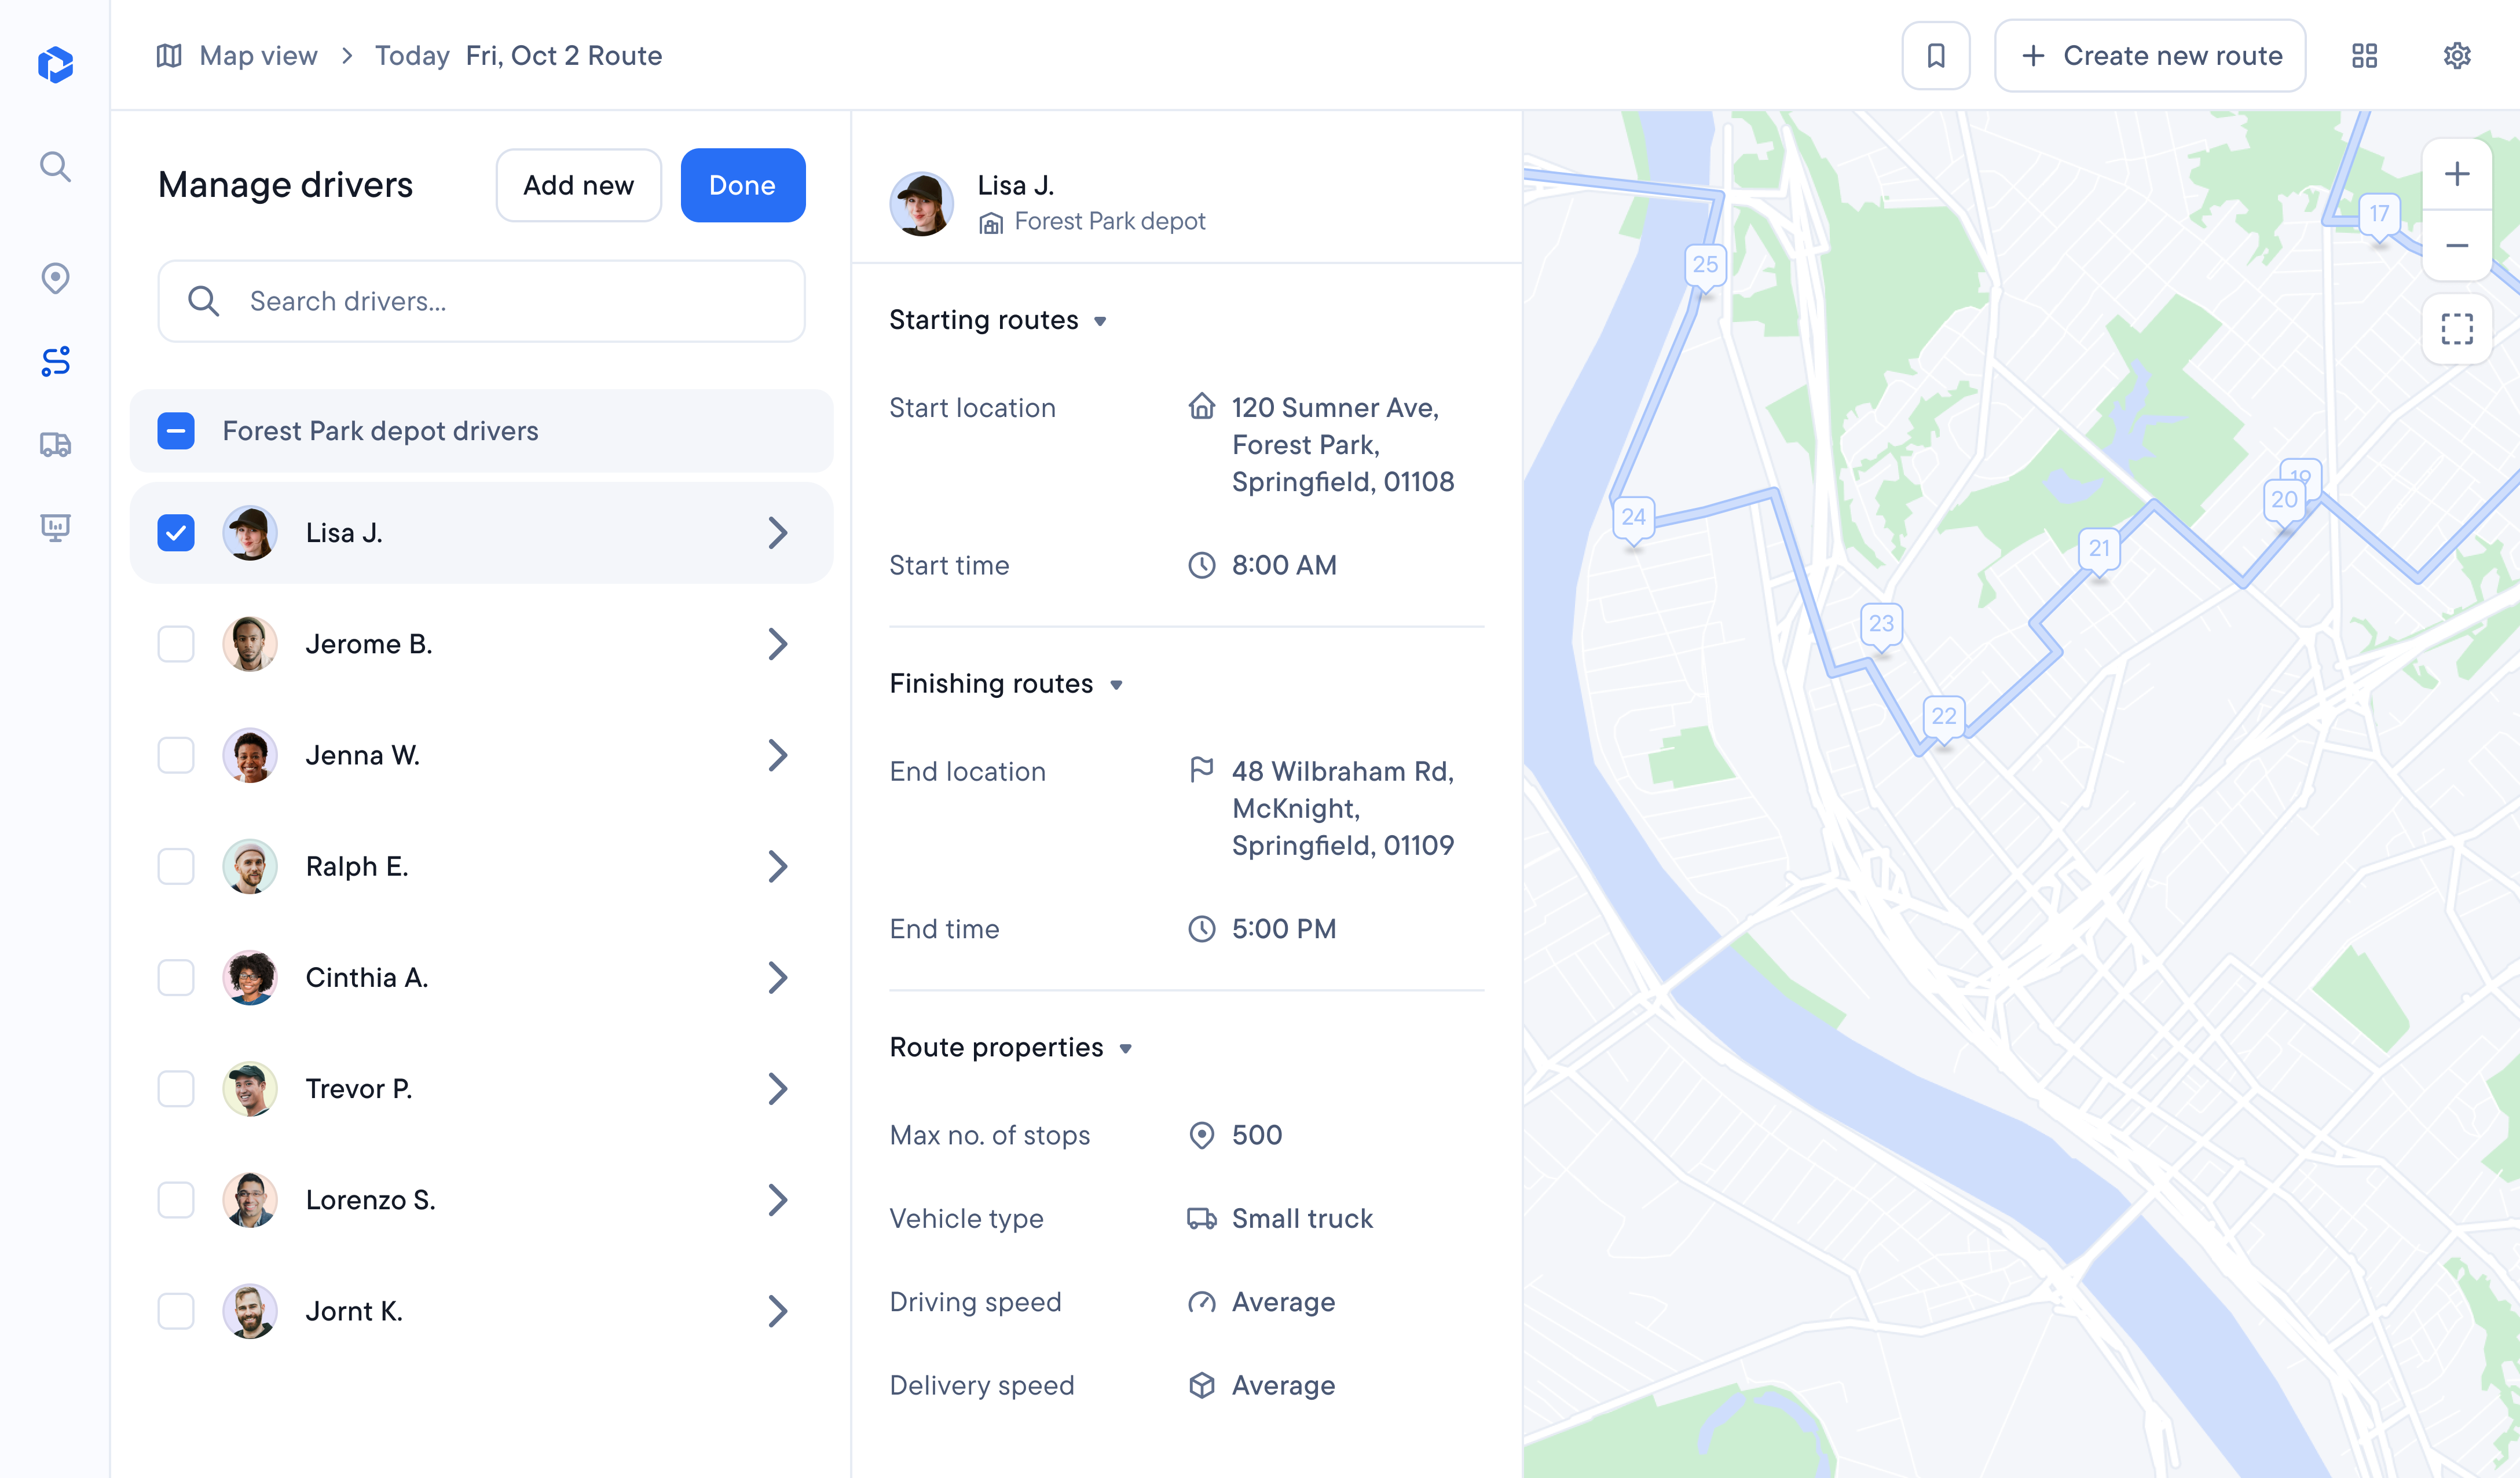Check the Lorenzo S. checkbox
The image size is (2520, 1478).
[176, 1200]
